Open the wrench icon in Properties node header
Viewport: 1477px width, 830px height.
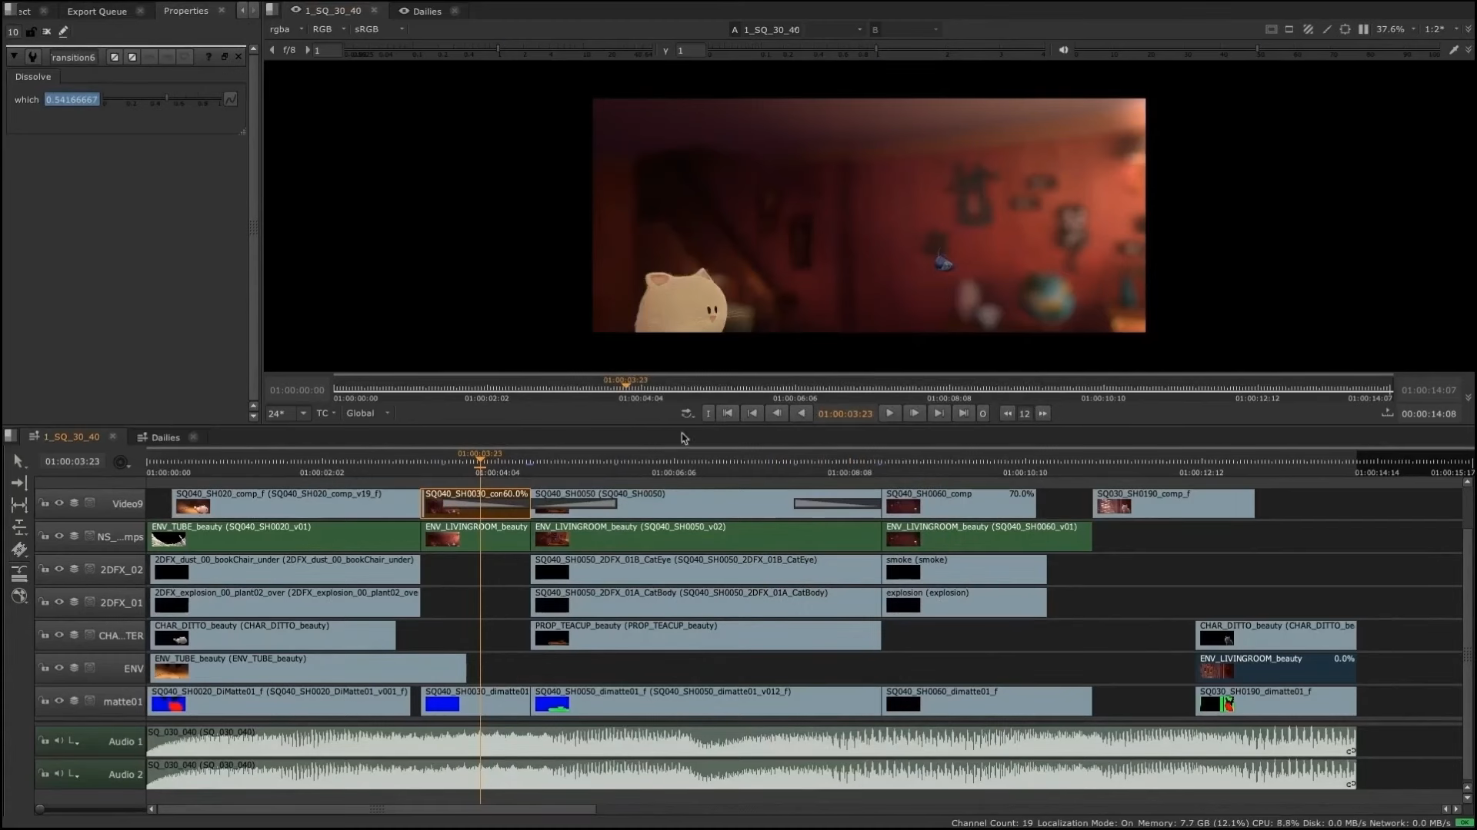click(32, 57)
